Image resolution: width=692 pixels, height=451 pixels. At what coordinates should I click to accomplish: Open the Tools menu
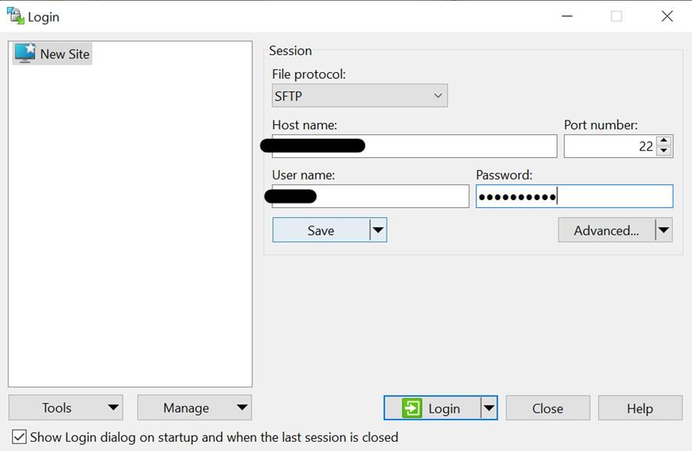(x=65, y=407)
